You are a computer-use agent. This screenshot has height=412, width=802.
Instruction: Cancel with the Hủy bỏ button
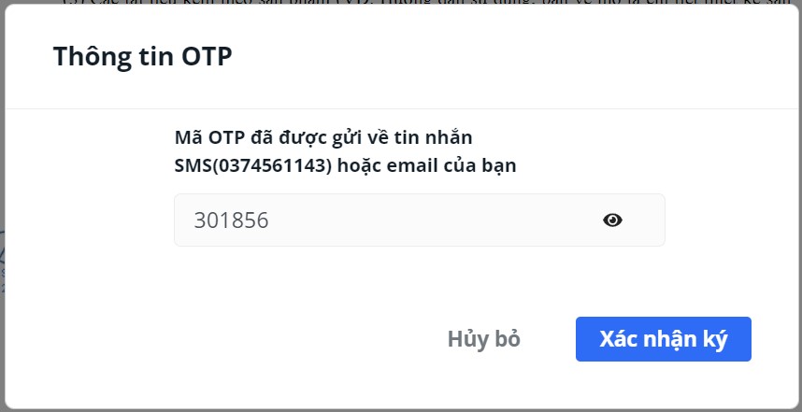point(484,339)
